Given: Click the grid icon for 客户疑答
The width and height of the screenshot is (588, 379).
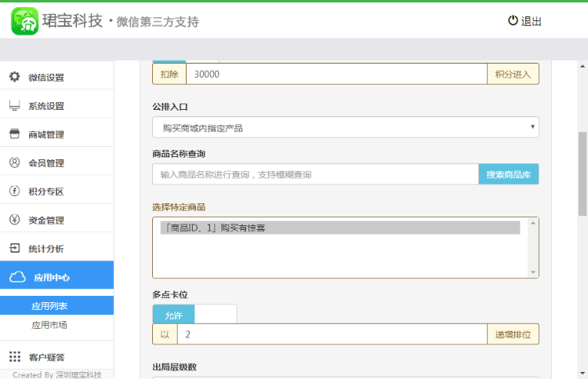Looking at the screenshot, I should tap(15, 356).
